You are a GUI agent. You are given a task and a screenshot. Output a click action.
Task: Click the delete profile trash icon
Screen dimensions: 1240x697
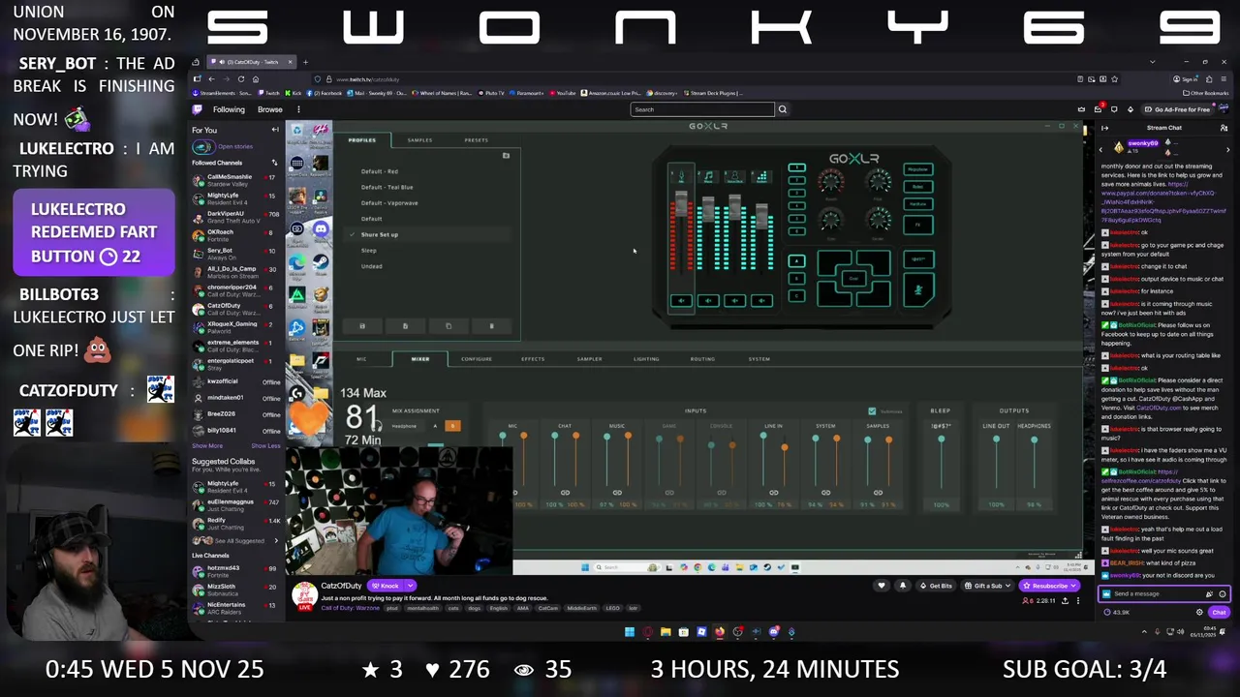pos(491,326)
